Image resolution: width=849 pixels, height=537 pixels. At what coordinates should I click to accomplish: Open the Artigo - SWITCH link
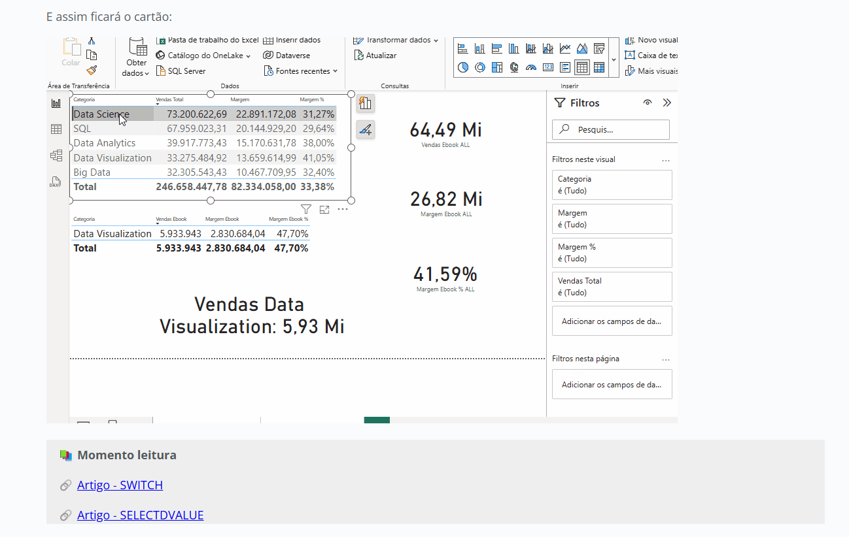click(120, 485)
